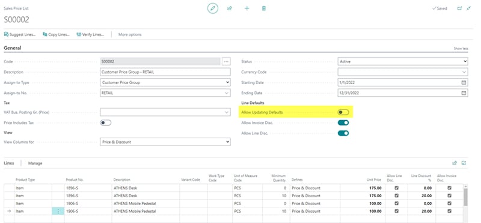Viewport: 481px width, 223px height.
Task: Click the Saved status indicator
Action: pyautogui.click(x=440, y=8)
